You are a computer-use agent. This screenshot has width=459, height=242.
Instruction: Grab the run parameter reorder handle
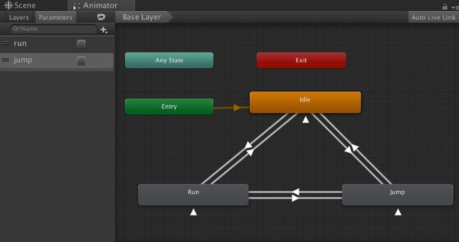click(x=5, y=43)
